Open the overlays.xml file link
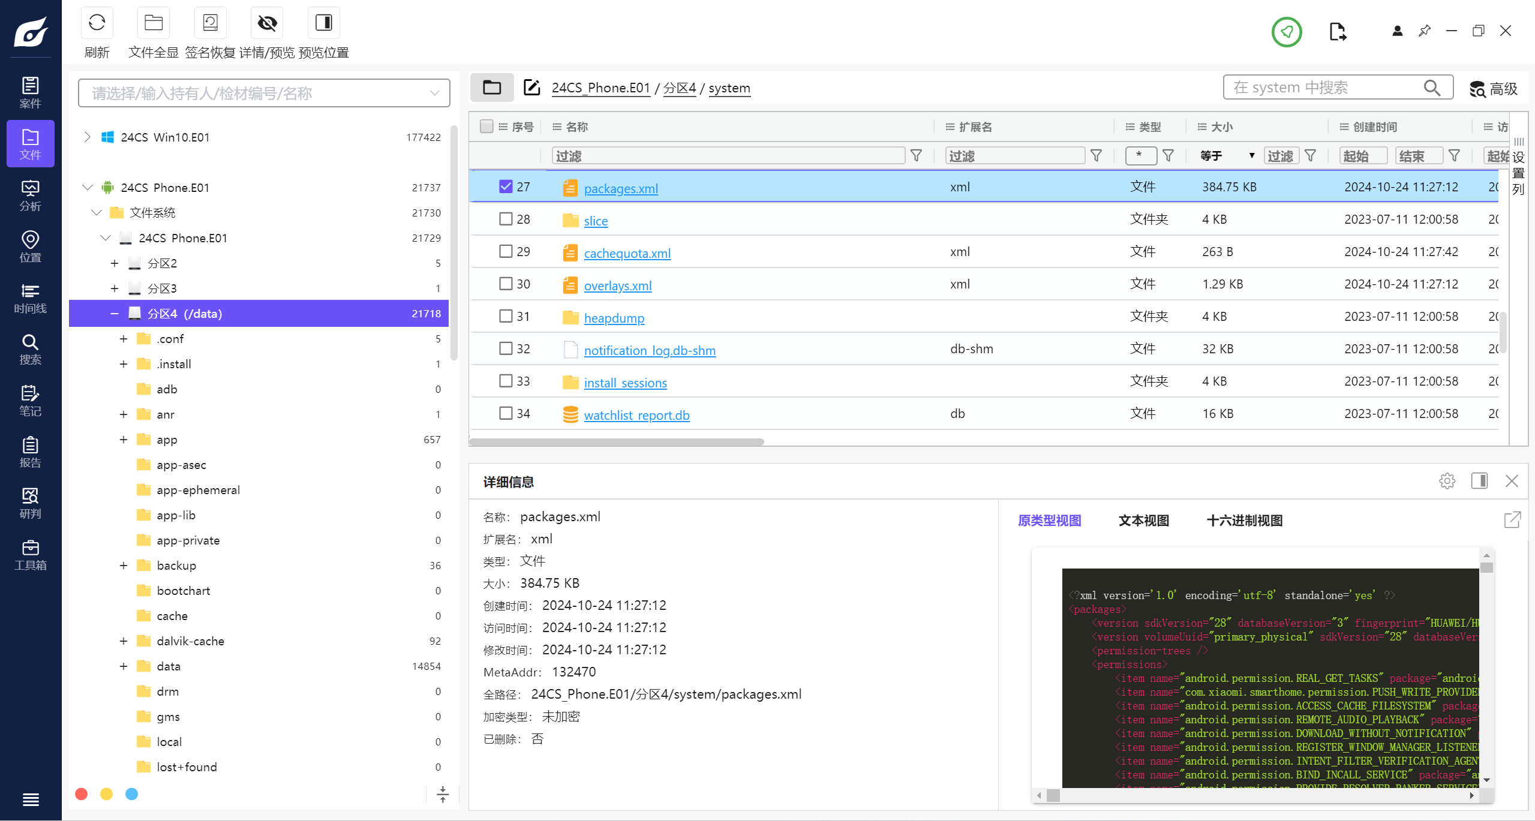 (x=617, y=286)
